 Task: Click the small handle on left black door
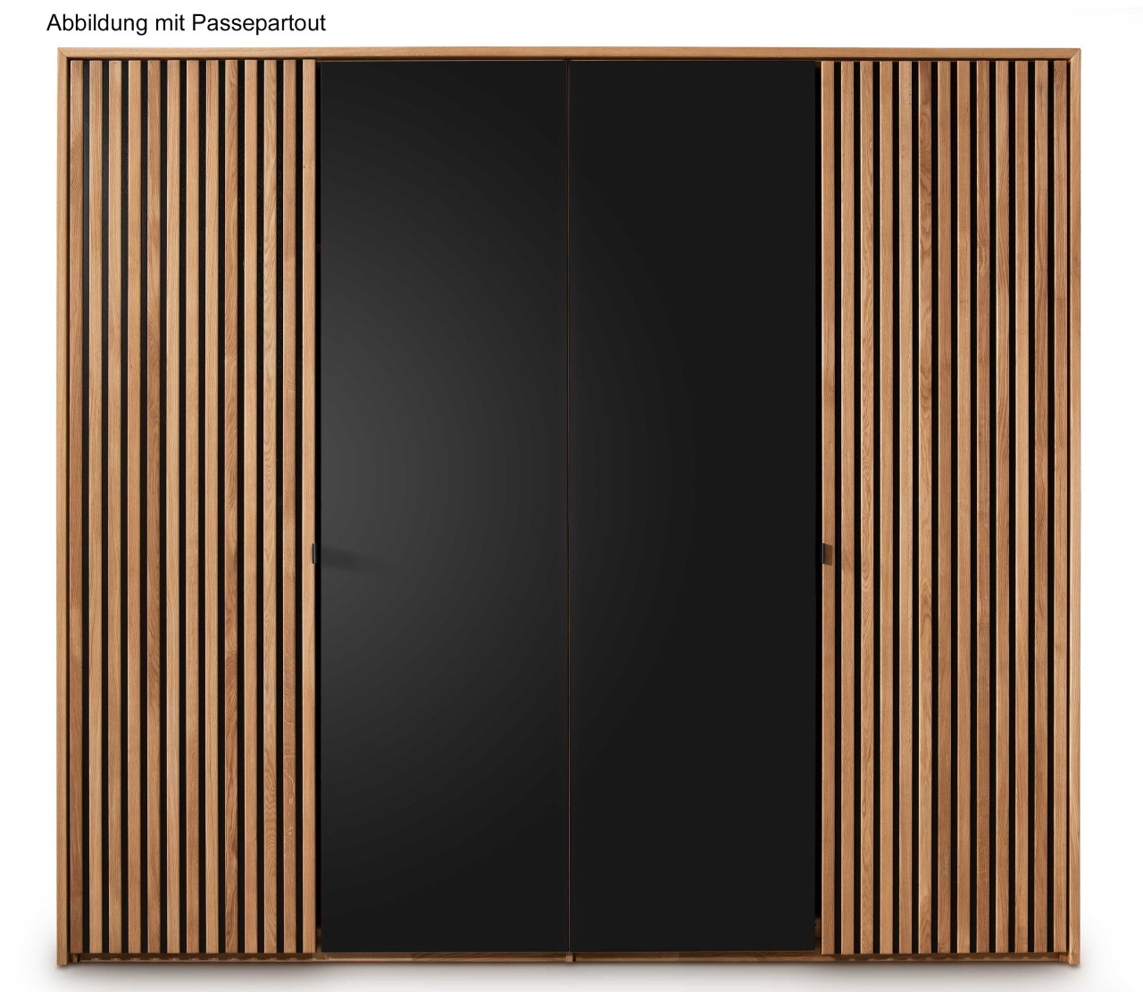pos(315,553)
